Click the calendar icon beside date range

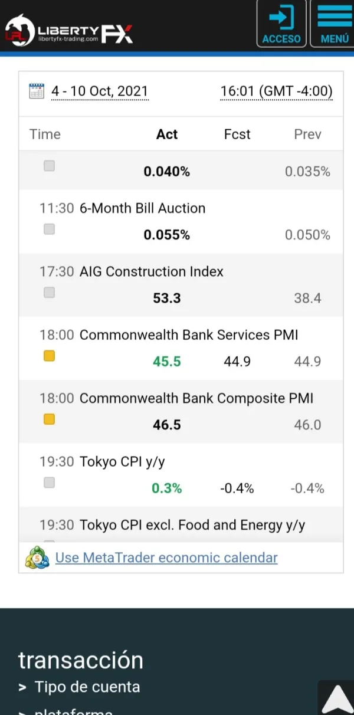(37, 91)
